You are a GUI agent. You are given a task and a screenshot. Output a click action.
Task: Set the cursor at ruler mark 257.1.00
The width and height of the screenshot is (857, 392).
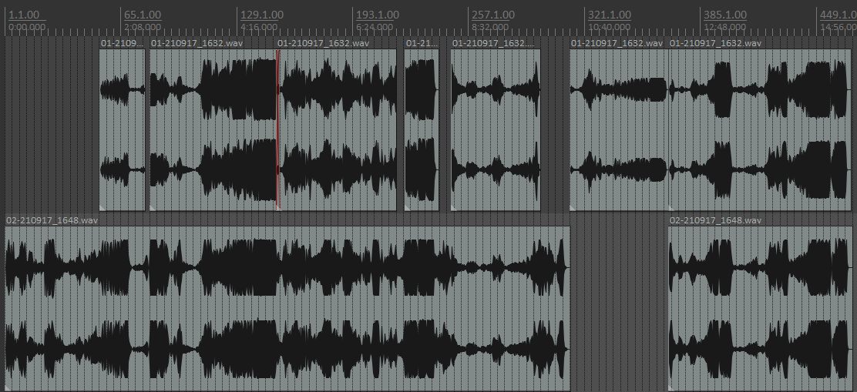(x=493, y=15)
